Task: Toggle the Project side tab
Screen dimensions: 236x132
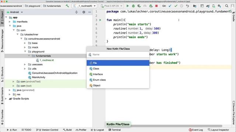Action: pyautogui.click(x=2, y=18)
